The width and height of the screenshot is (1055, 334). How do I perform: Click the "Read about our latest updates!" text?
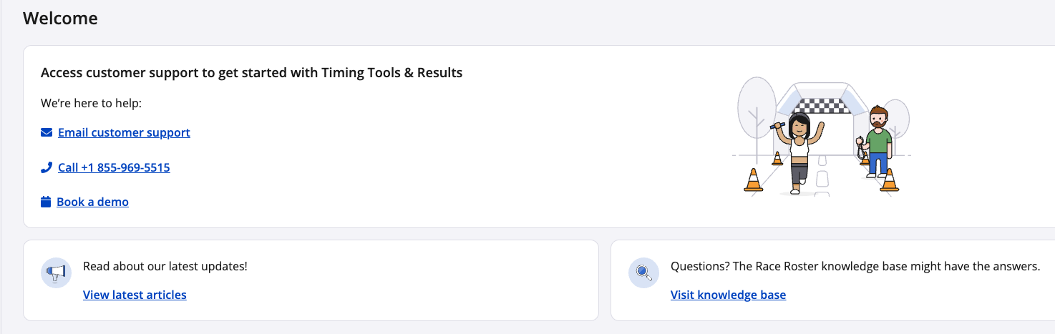point(165,266)
